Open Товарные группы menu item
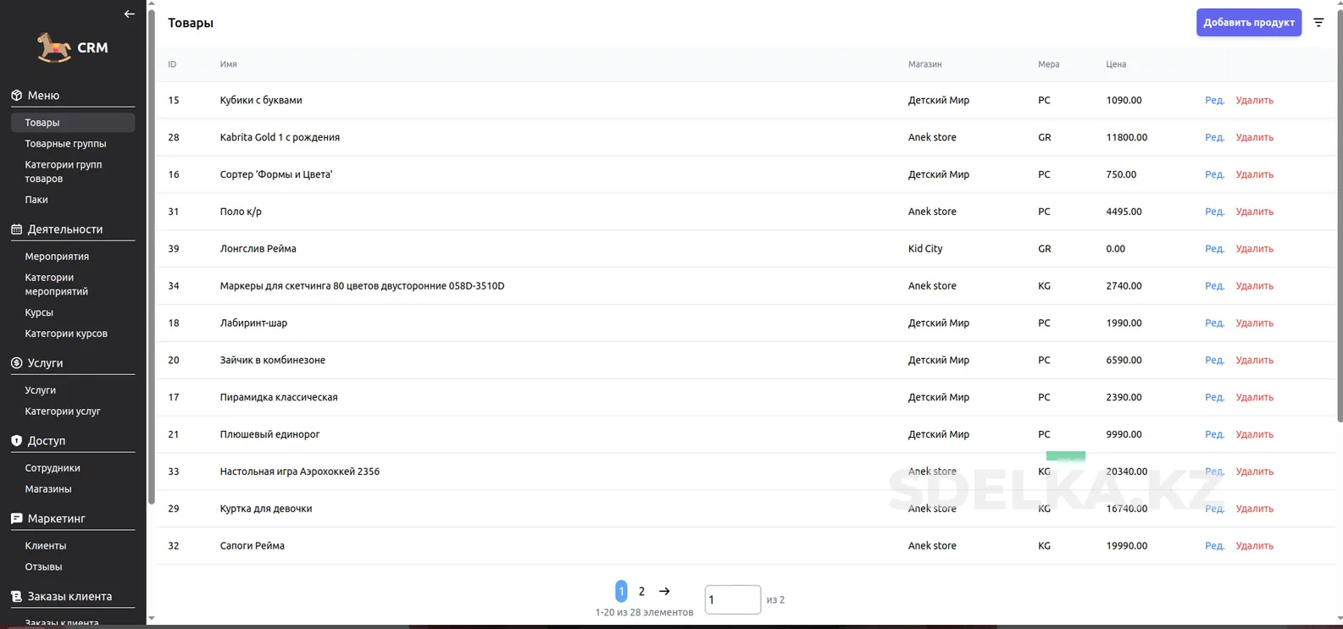Viewport: 1343px width, 629px height. point(65,144)
